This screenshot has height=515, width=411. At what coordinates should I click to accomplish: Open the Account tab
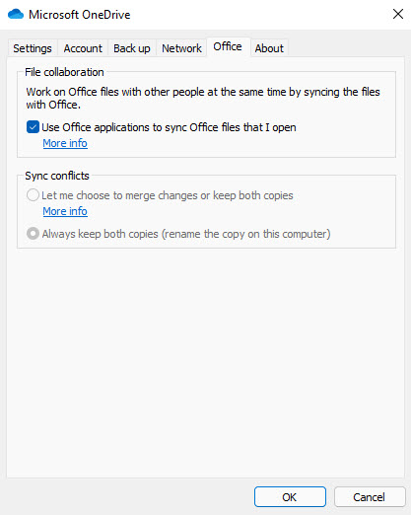click(83, 48)
